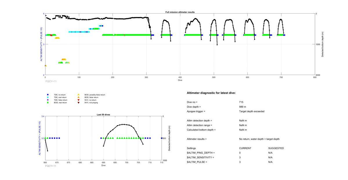This screenshot has height=180, width=348.
Task: Click the 'Dive' x-axis label of full mission chart
Action: click(x=180, y=80)
